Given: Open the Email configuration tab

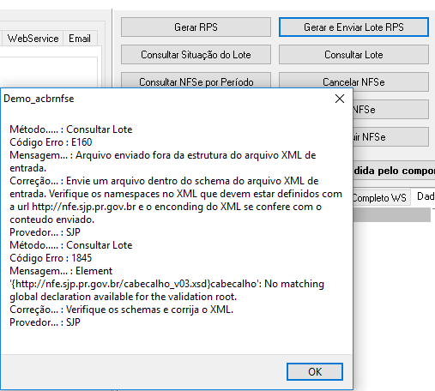Looking at the screenshot, I should click(x=80, y=39).
